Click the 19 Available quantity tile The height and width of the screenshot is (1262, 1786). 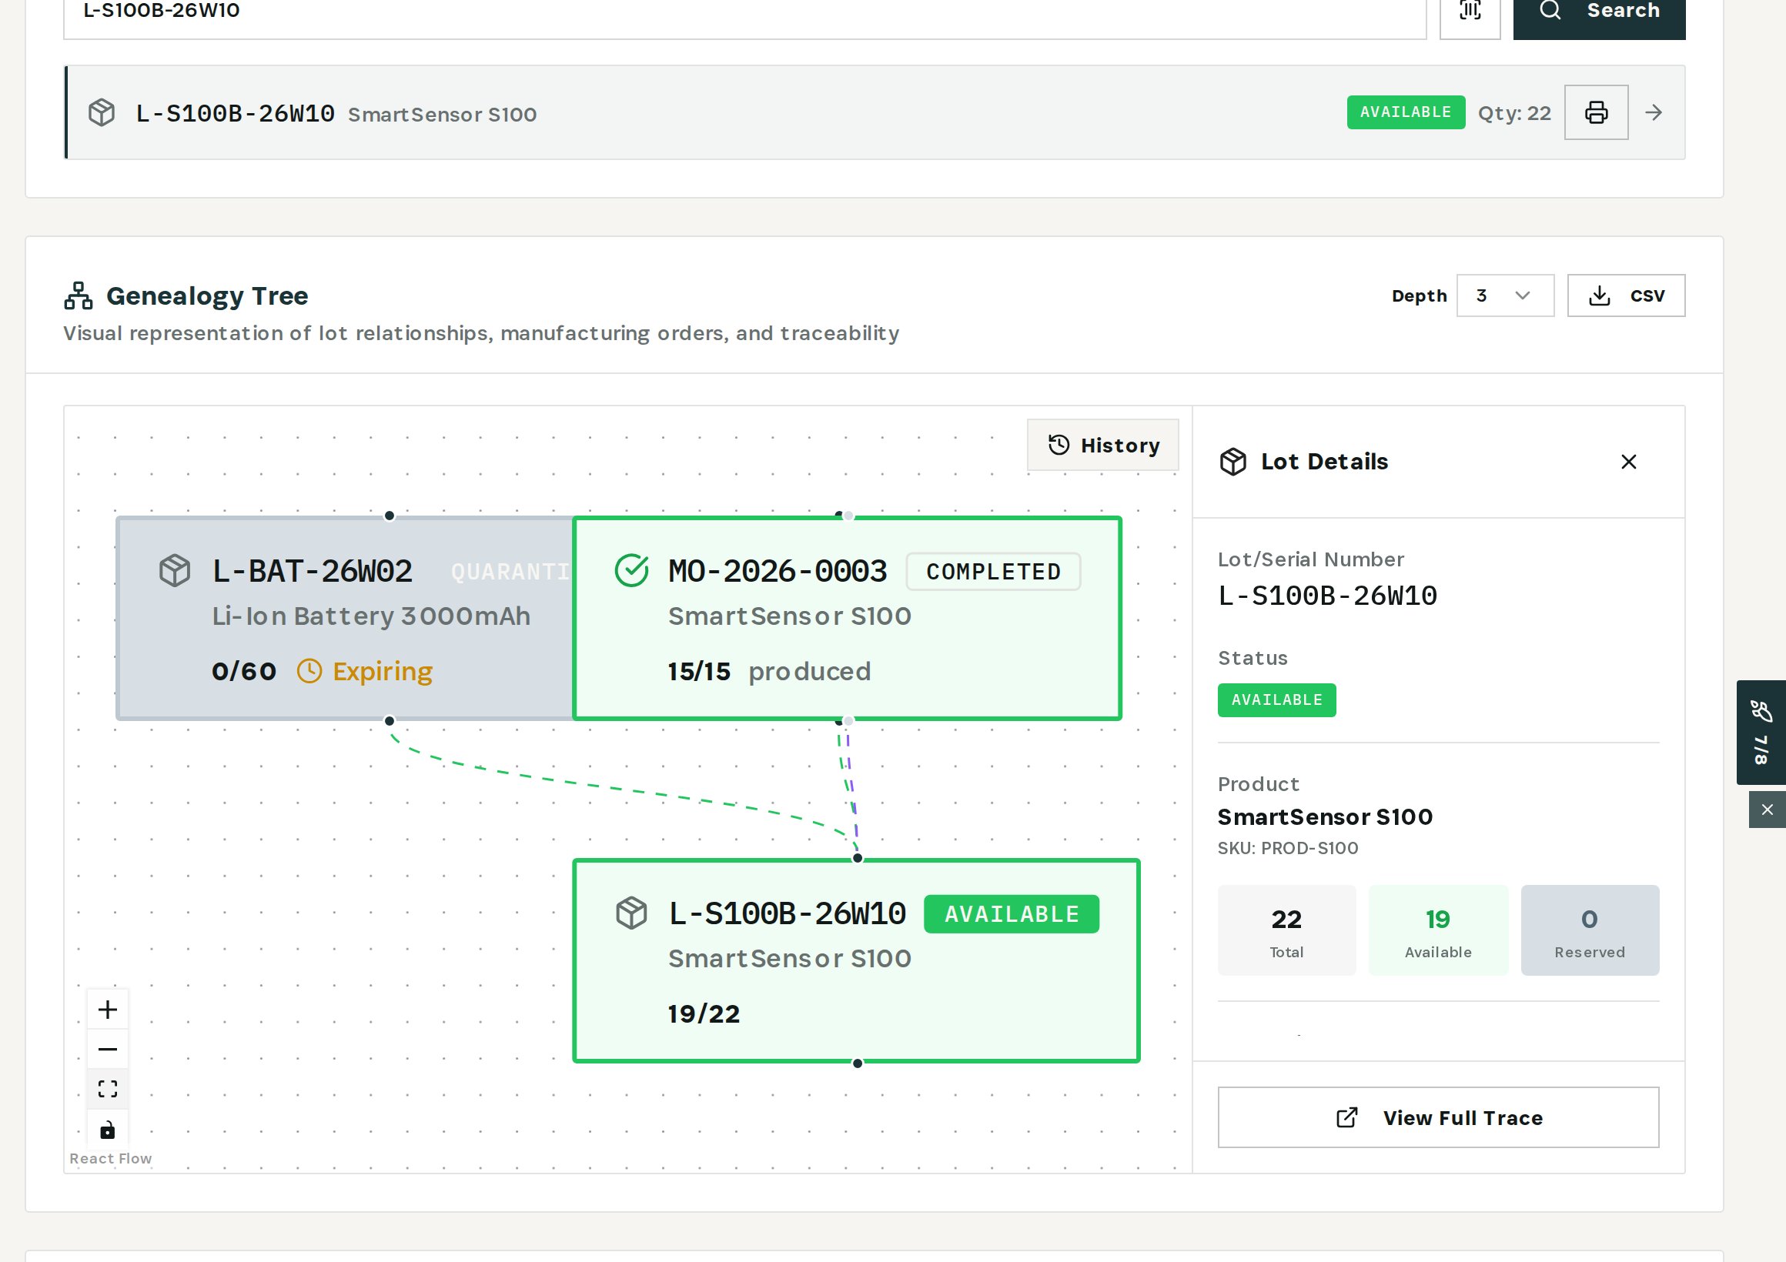1437,930
